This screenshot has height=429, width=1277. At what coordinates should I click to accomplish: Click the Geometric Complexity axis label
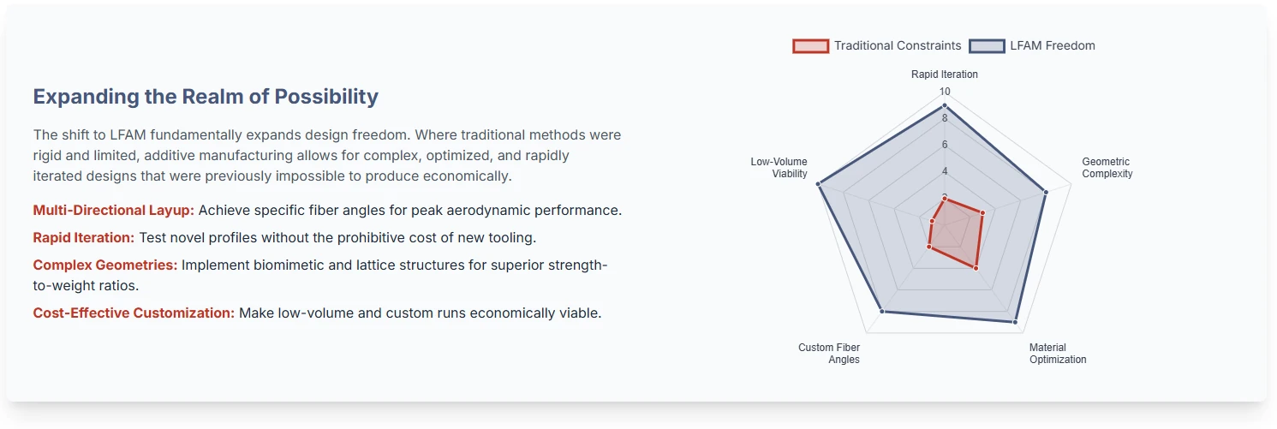tap(1107, 168)
